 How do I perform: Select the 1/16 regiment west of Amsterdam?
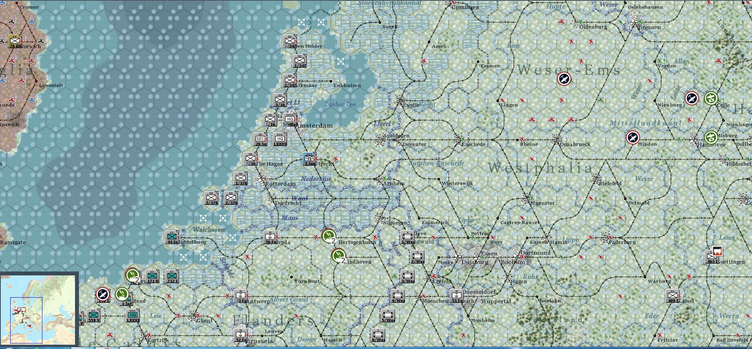270,119
